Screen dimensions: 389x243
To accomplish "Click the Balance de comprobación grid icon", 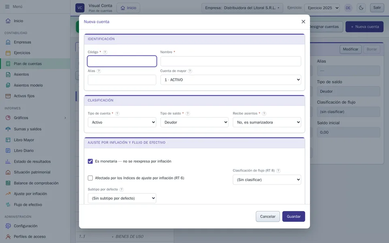I will pyautogui.click(x=8, y=183).
